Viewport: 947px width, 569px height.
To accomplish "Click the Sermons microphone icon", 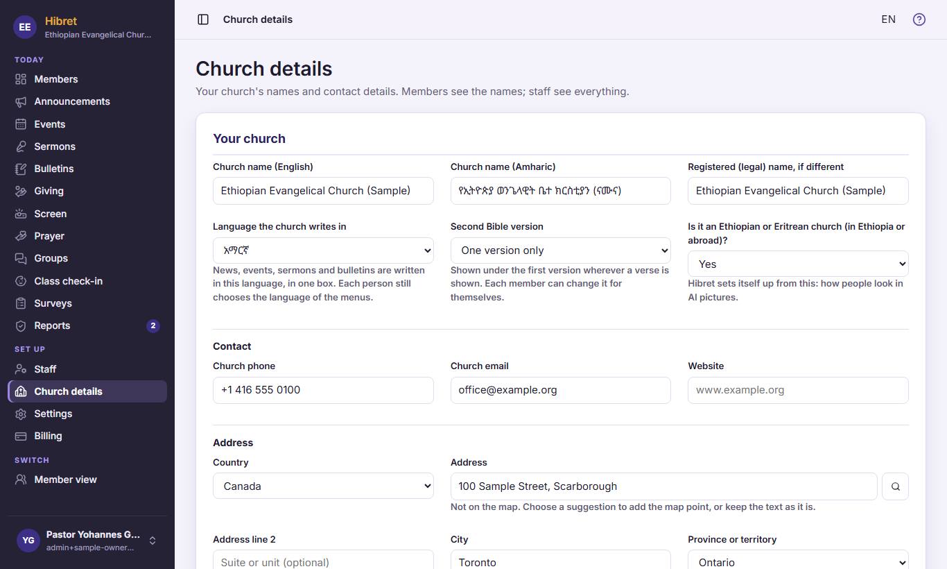I will pyautogui.click(x=21, y=146).
